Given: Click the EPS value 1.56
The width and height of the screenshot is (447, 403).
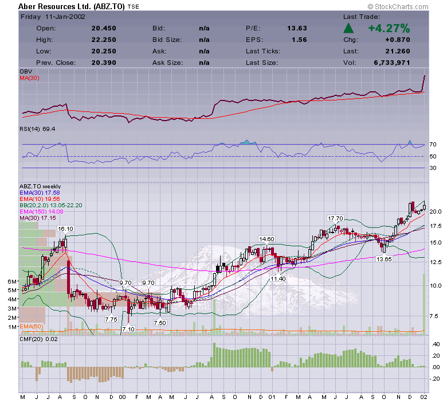Looking at the screenshot, I should (x=299, y=40).
